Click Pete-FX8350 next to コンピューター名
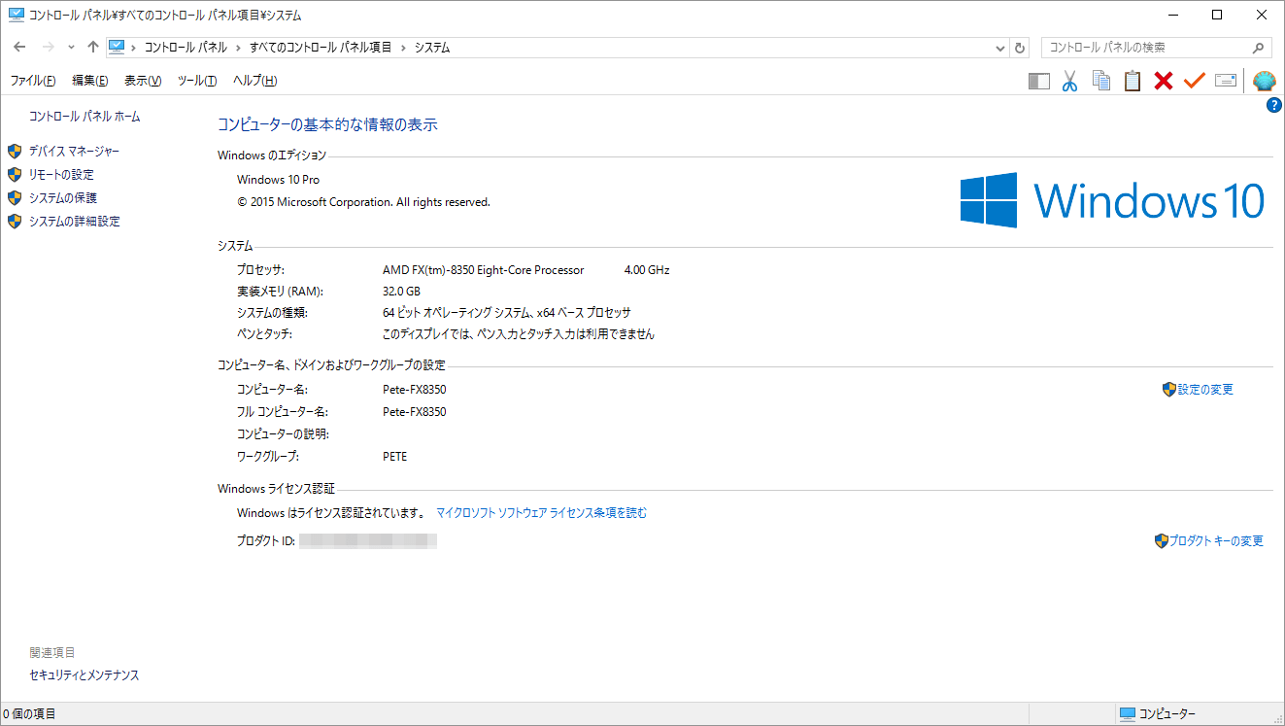Viewport: 1285px width, 726px height. coord(415,390)
